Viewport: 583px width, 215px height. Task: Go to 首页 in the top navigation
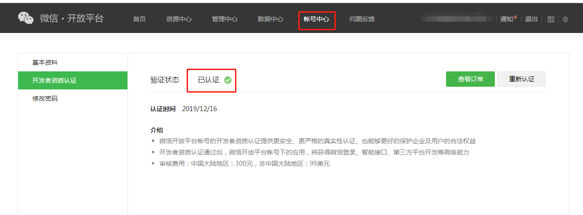coord(139,19)
